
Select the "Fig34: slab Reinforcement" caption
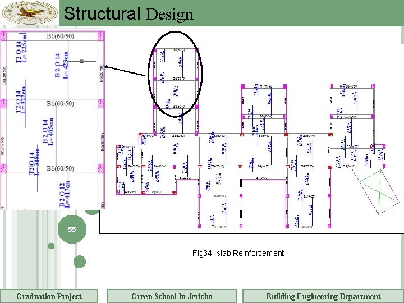pyautogui.click(x=238, y=253)
